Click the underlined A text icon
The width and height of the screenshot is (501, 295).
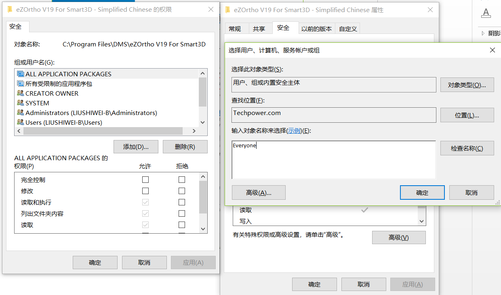(486, 13)
